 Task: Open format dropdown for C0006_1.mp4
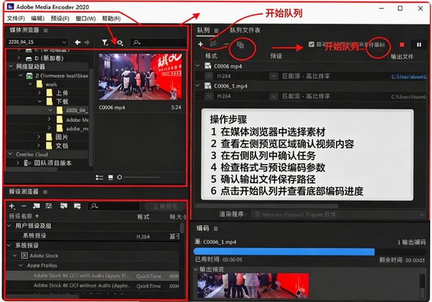click(209, 96)
